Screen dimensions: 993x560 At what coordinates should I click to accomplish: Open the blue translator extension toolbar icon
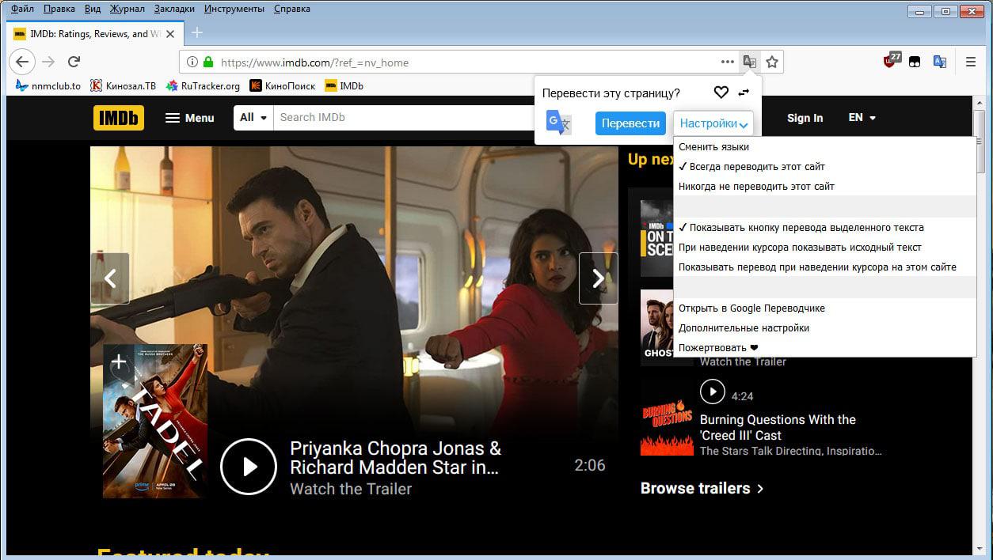pos(940,62)
